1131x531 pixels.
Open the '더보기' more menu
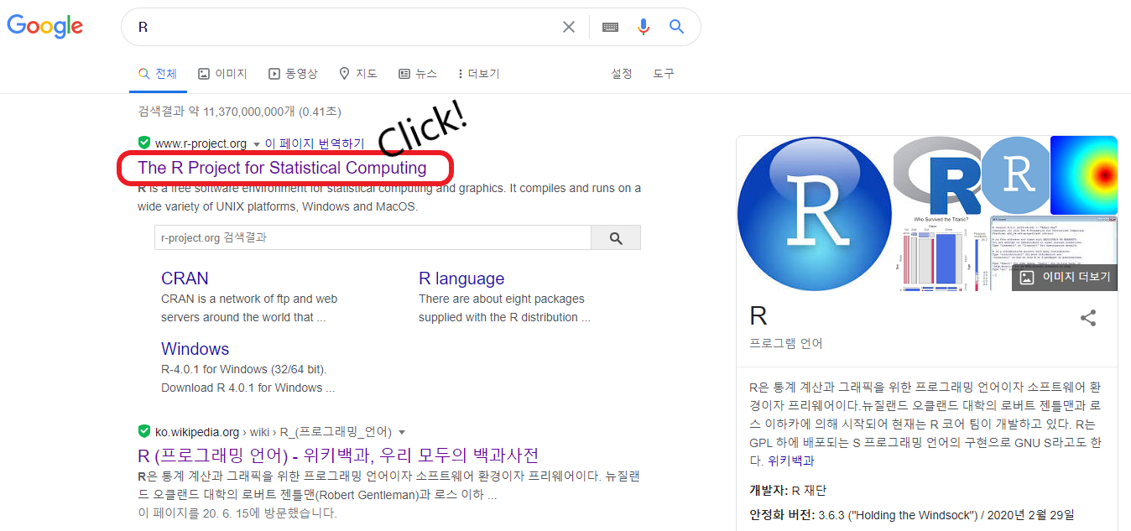tap(478, 74)
